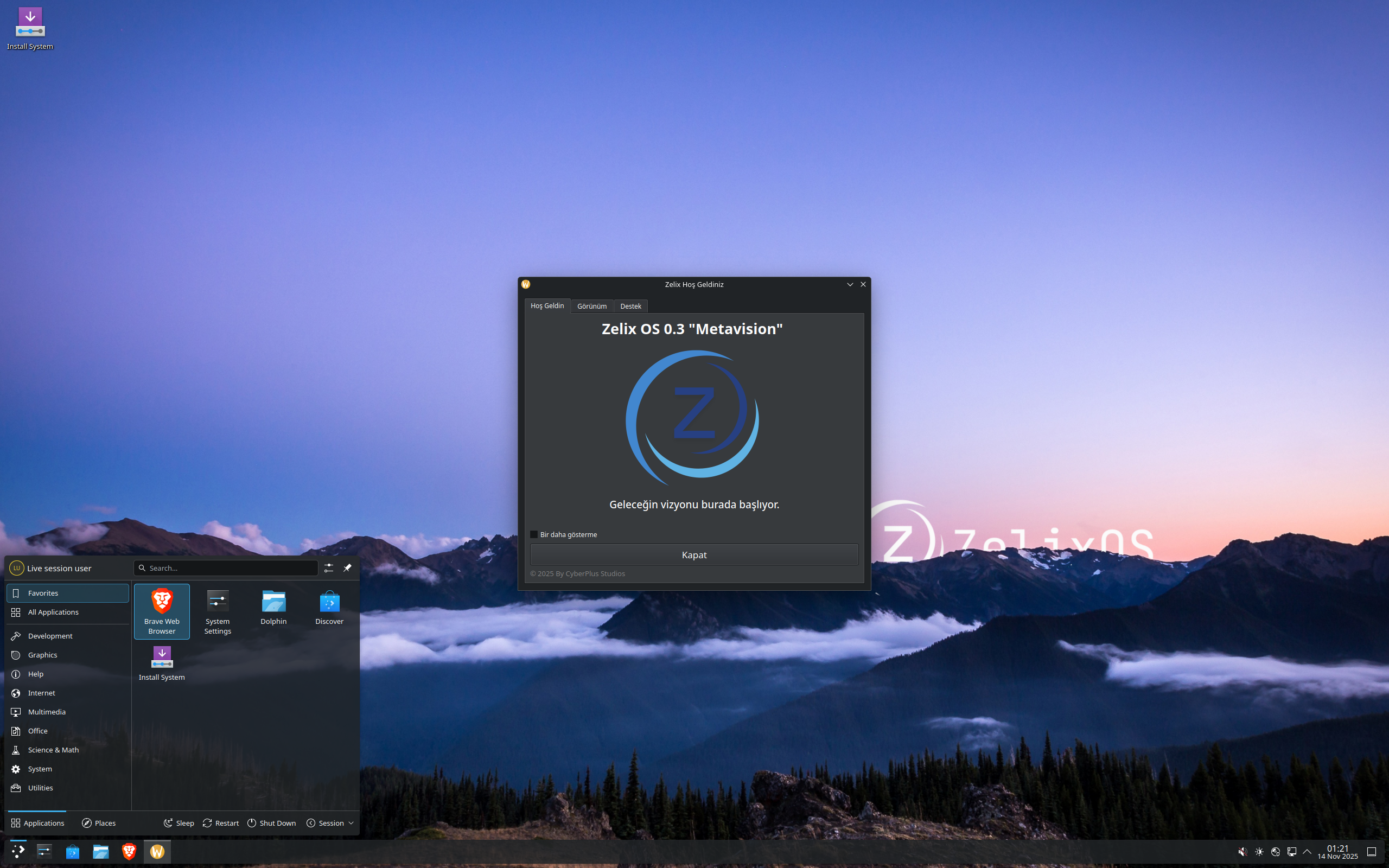Select the Favorites category
This screenshot has height=868, width=1389.
(68, 593)
